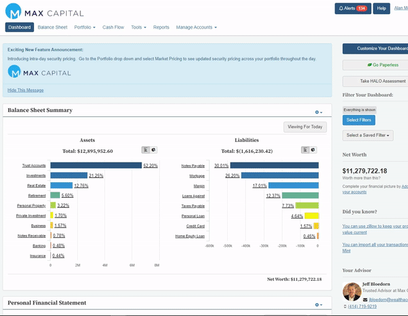Viewport: 408px width, 316px height.
Task: Click the green Retirement bar
Action: coord(55,195)
